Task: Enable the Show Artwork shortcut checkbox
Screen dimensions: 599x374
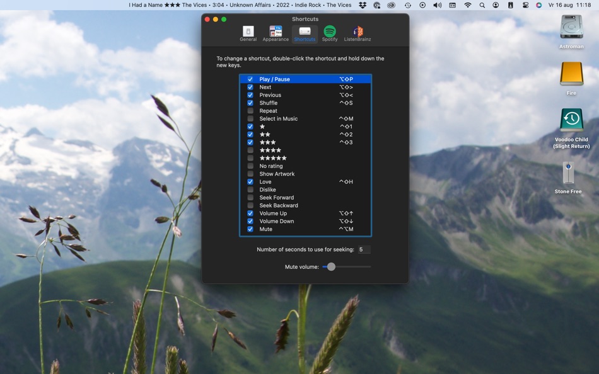Action: click(x=250, y=173)
